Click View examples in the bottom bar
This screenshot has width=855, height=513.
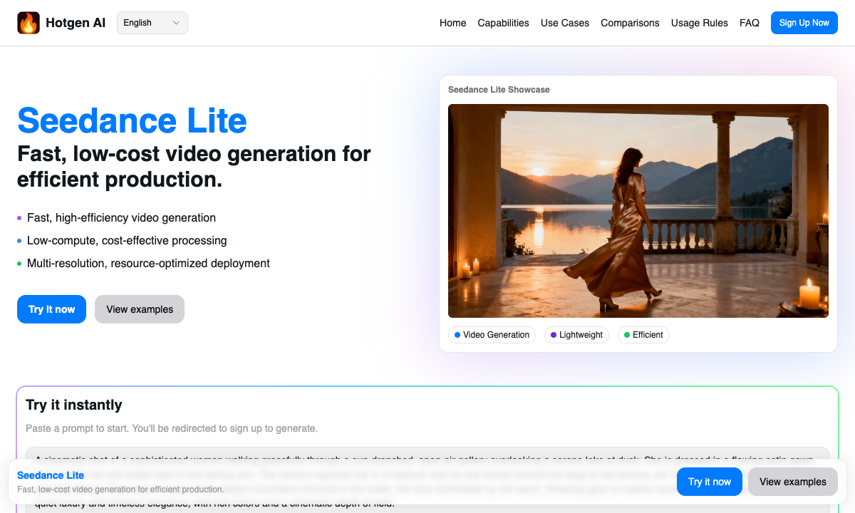792,482
